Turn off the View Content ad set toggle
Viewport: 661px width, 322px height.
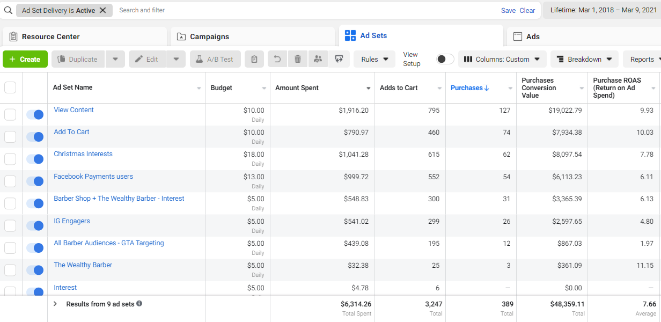[x=35, y=115]
